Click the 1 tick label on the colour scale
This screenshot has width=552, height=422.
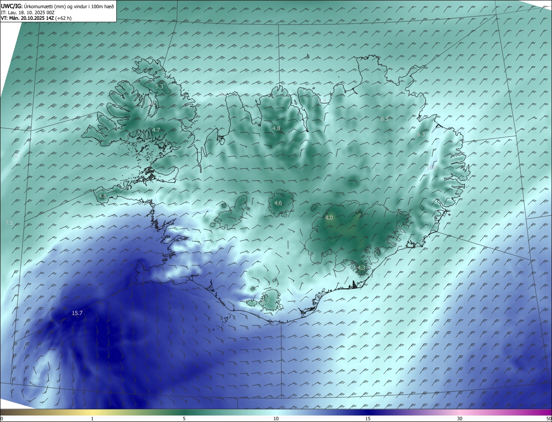[92, 419]
